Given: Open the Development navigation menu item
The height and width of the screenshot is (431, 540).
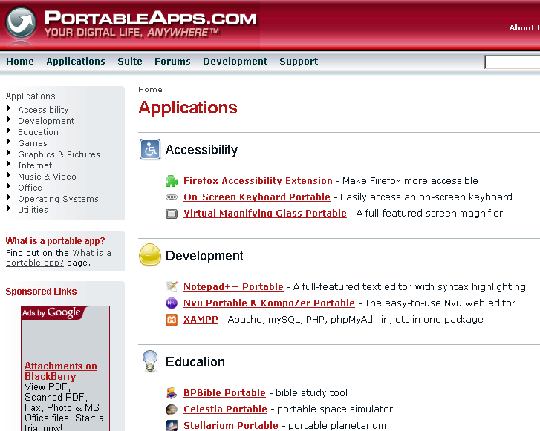Looking at the screenshot, I should [235, 62].
